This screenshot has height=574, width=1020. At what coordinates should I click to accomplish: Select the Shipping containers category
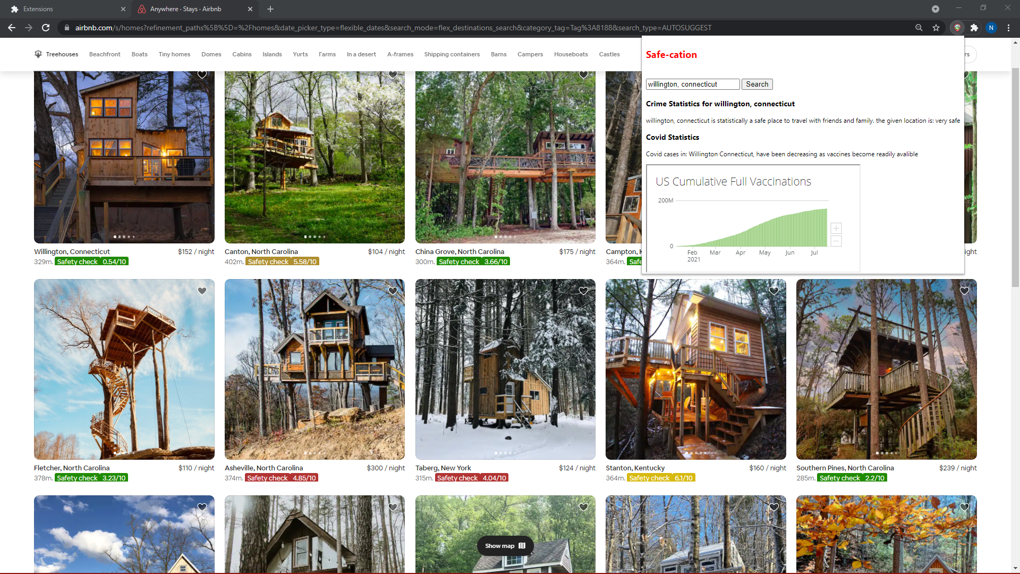452,54
